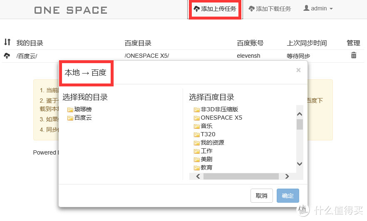Click the 百度账号 column header

click(x=250, y=43)
